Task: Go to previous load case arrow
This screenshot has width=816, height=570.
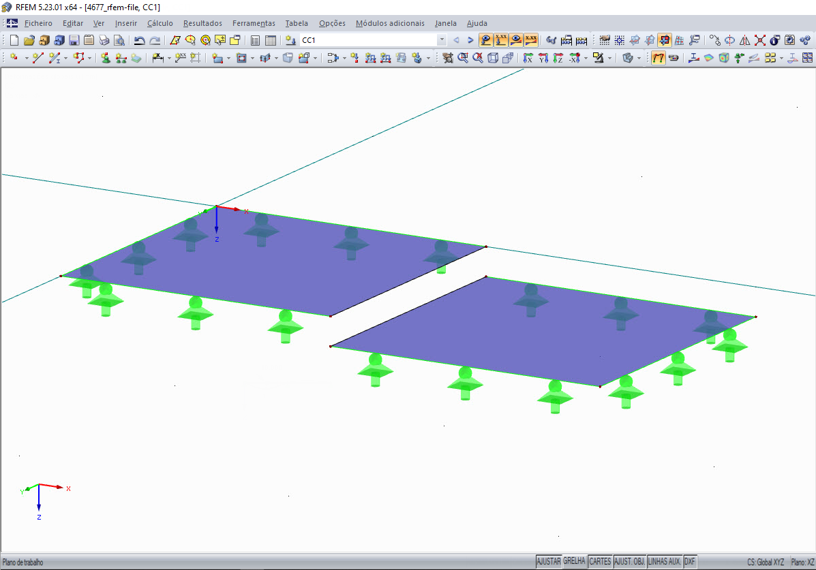Action: pos(456,40)
